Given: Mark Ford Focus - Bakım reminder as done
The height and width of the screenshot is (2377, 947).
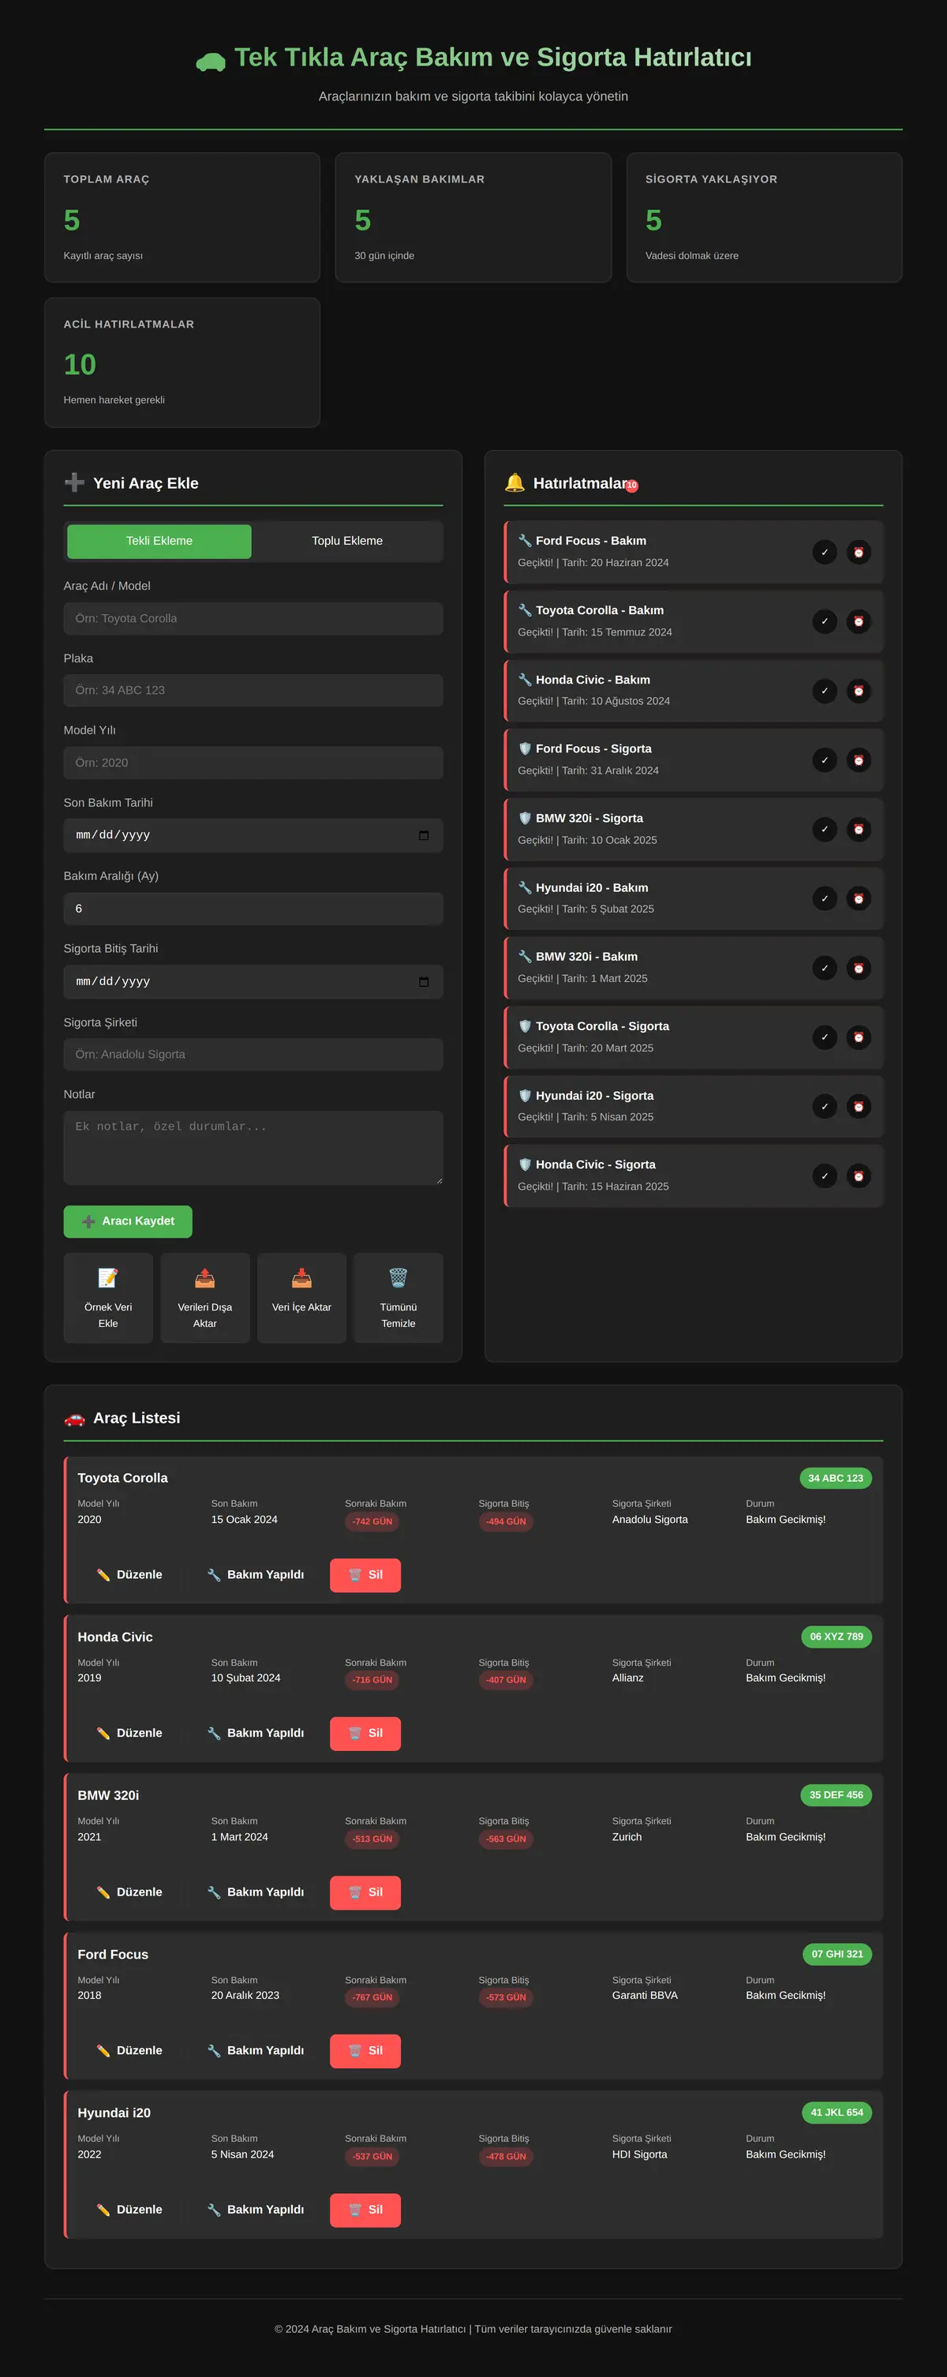Looking at the screenshot, I should pyautogui.click(x=825, y=552).
